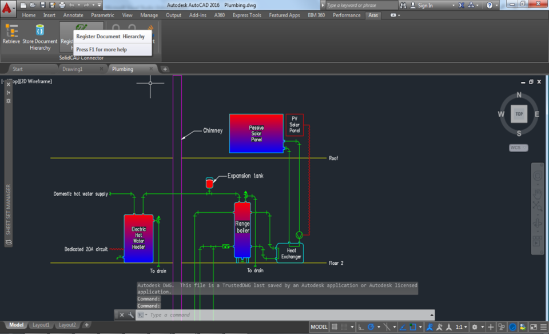Click the wrench customize icon on command line
Screen dimensions: 549x334
point(130,315)
